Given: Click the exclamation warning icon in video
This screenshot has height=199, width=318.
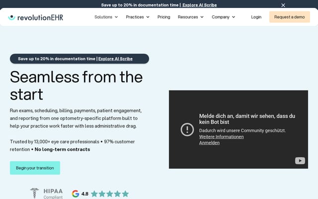Looking at the screenshot, I should 187,129.
